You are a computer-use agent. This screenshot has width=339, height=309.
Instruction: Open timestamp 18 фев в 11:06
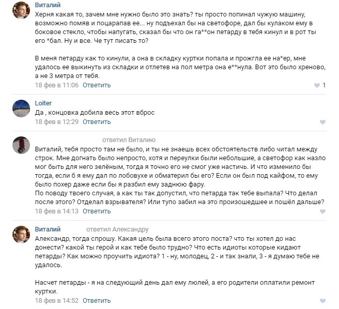(57, 85)
